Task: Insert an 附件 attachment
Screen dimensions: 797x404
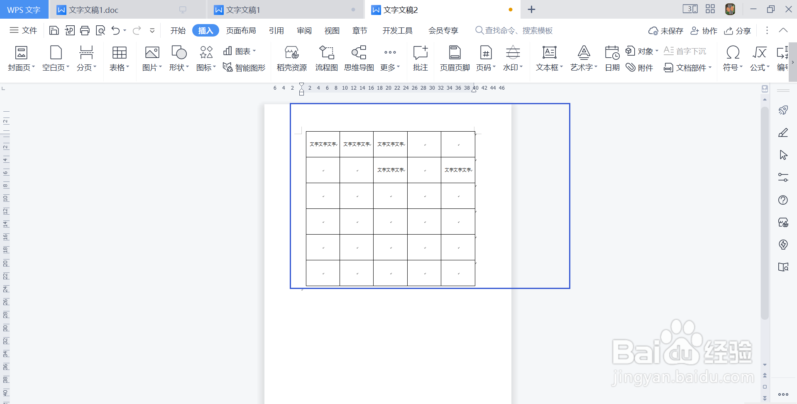Action: (640, 67)
